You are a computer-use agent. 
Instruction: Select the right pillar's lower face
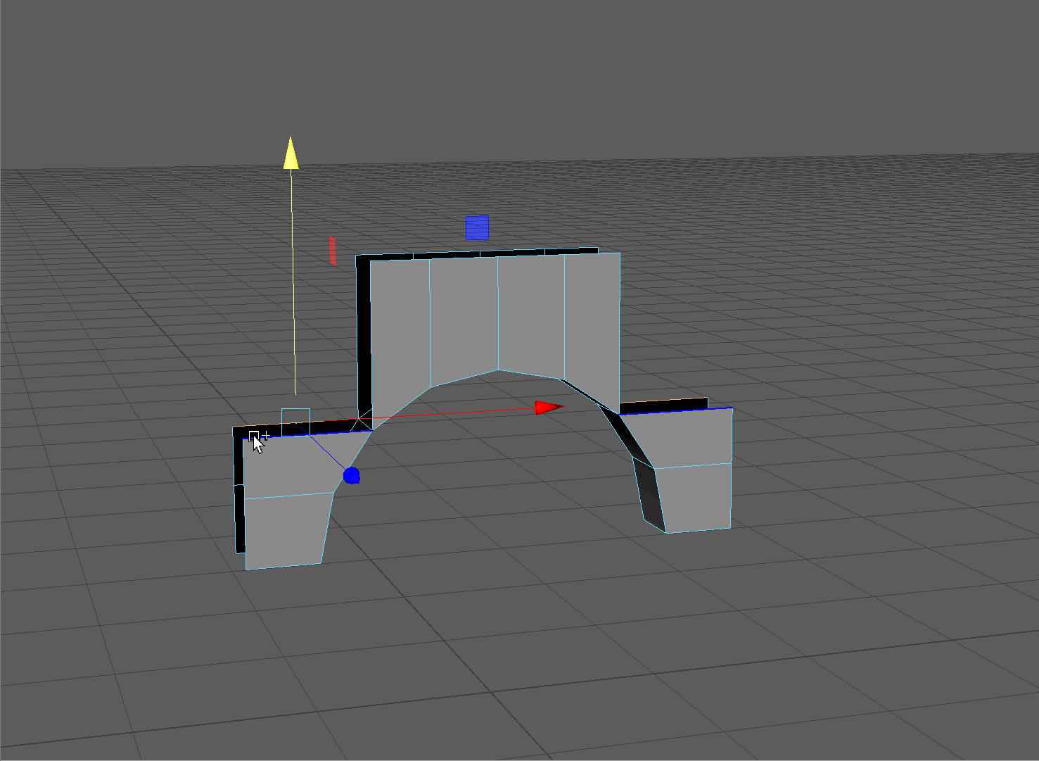tap(696, 496)
